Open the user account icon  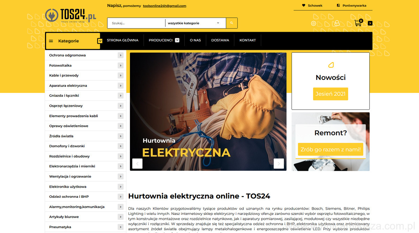[337, 23]
